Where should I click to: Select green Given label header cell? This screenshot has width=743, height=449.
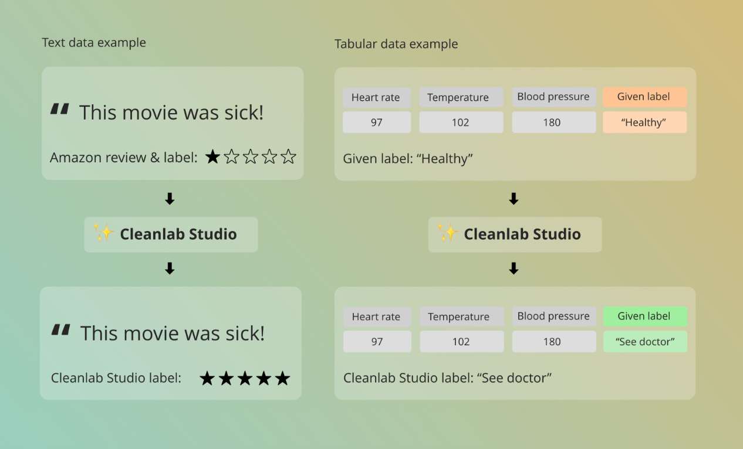644,316
